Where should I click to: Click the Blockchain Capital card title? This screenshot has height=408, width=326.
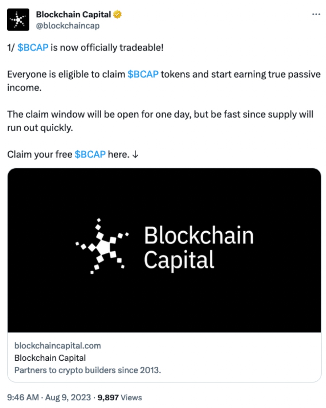[x=51, y=358]
